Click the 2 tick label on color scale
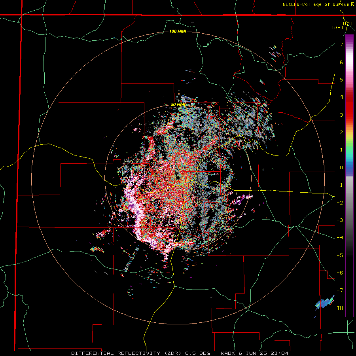The image size is (356, 356). coord(341,133)
